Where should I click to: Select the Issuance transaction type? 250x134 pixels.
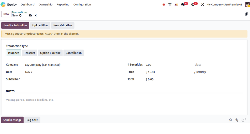(x=13, y=53)
